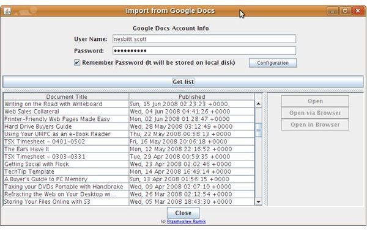Click the scrollbar up arrow

258,104
